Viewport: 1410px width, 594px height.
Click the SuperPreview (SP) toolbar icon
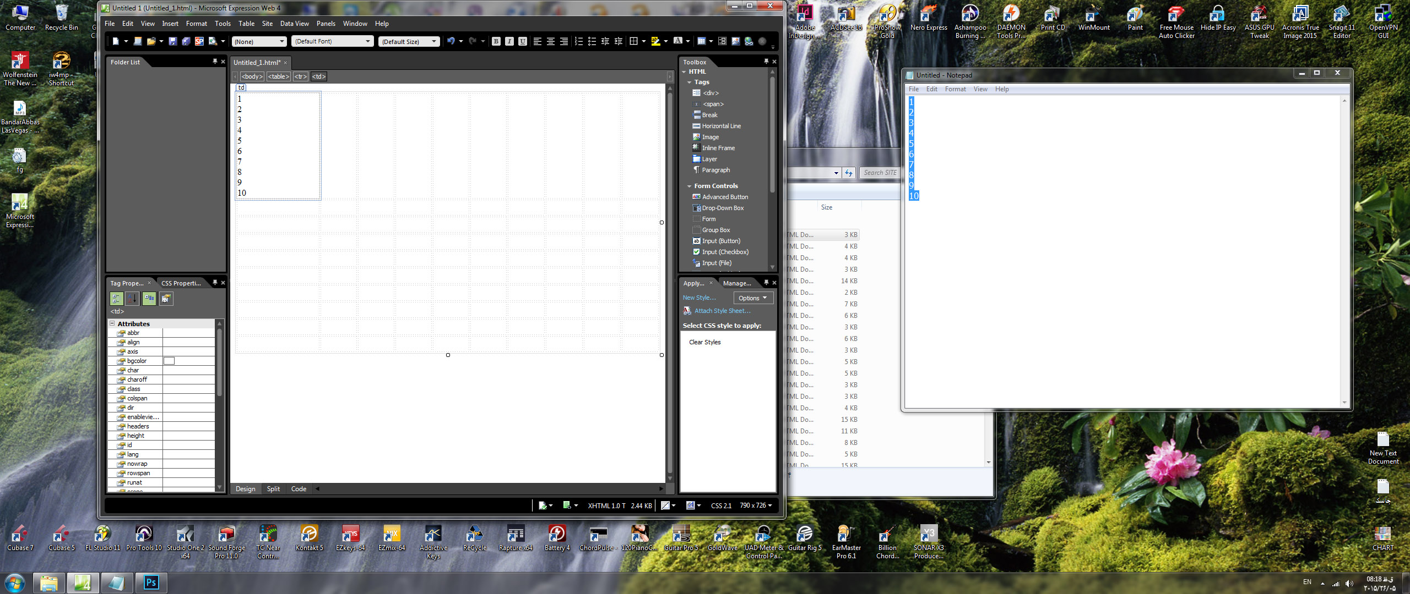pyautogui.click(x=199, y=41)
